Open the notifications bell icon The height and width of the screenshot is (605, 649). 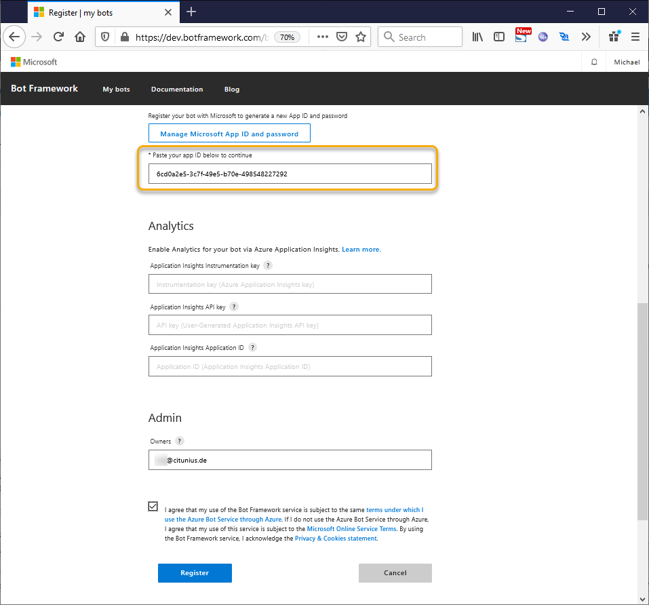(594, 62)
